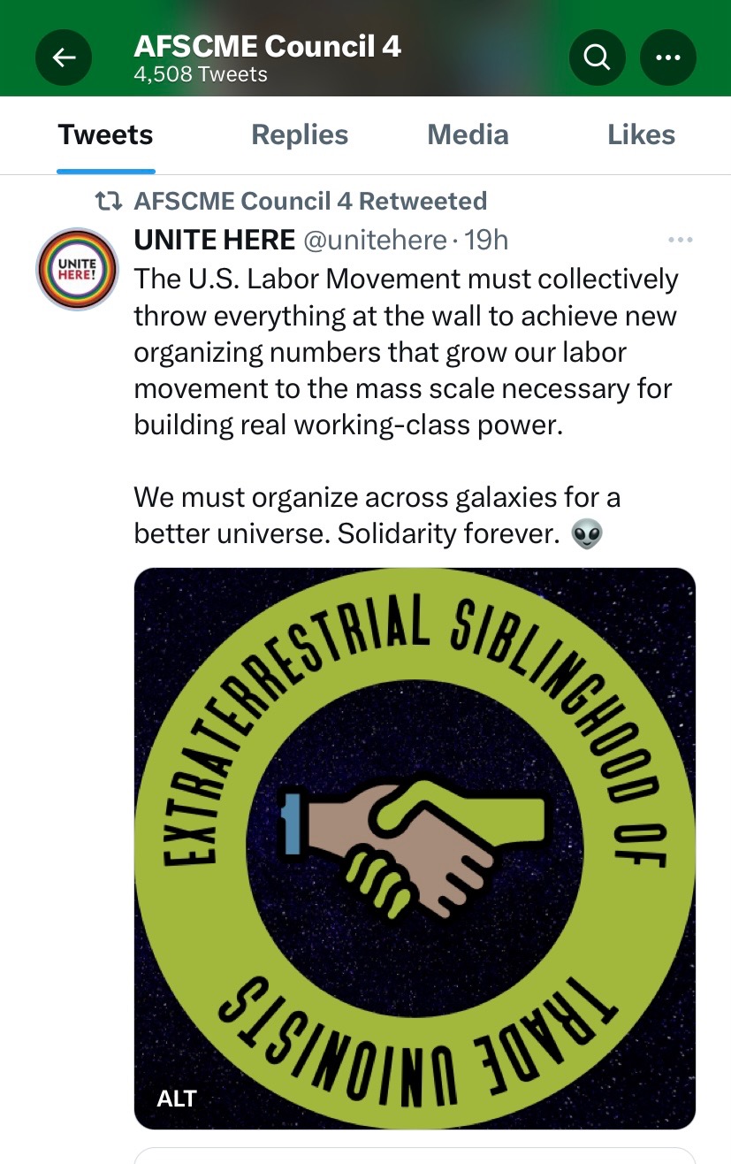Image resolution: width=731 pixels, height=1164 pixels.
Task: Tap the back arrow button
Action: click(x=64, y=58)
